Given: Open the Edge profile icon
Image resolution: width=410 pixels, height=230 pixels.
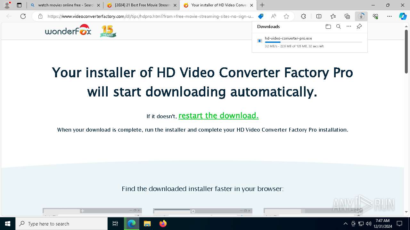Looking at the screenshot, I should click(x=7, y=5).
